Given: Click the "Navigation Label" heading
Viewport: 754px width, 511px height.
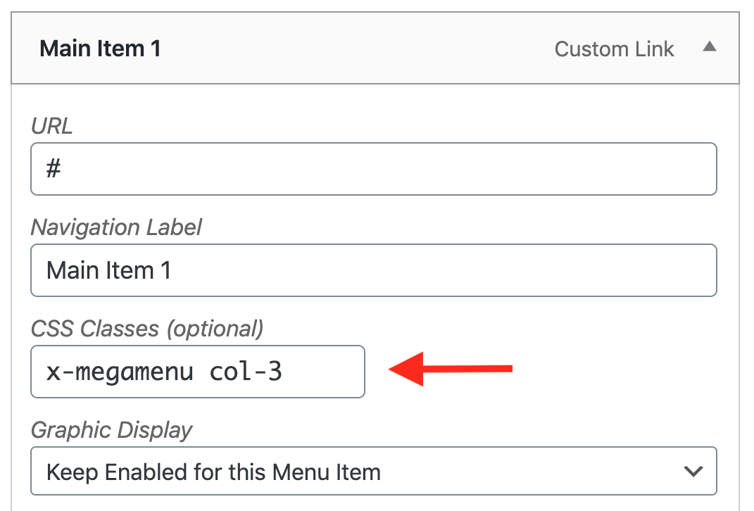Looking at the screenshot, I should tap(115, 227).
